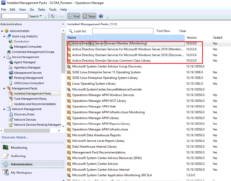The image size is (231, 181).
Task: Open the File menu
Action: coord(3,10)
